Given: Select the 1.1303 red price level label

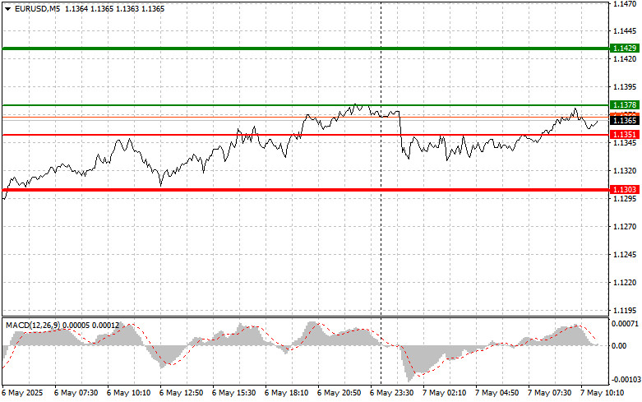Looking at the screenshot, I should 625,190.
